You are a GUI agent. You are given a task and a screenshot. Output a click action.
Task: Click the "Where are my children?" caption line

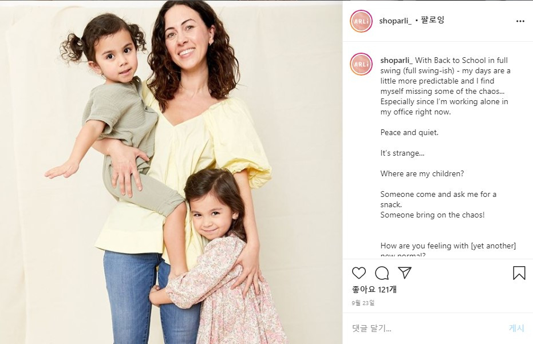coord(422,173)
